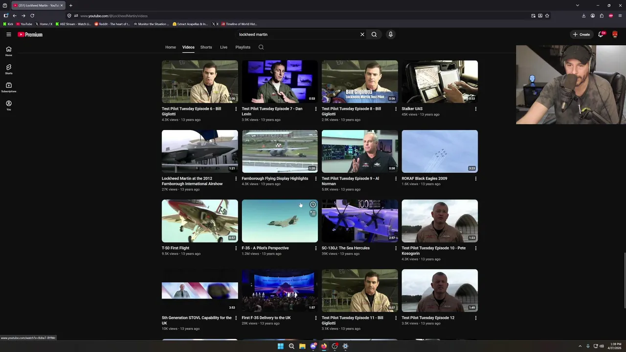List all tabs dropdown in title bar
The image size is (626, 352).
pos(578,5)
